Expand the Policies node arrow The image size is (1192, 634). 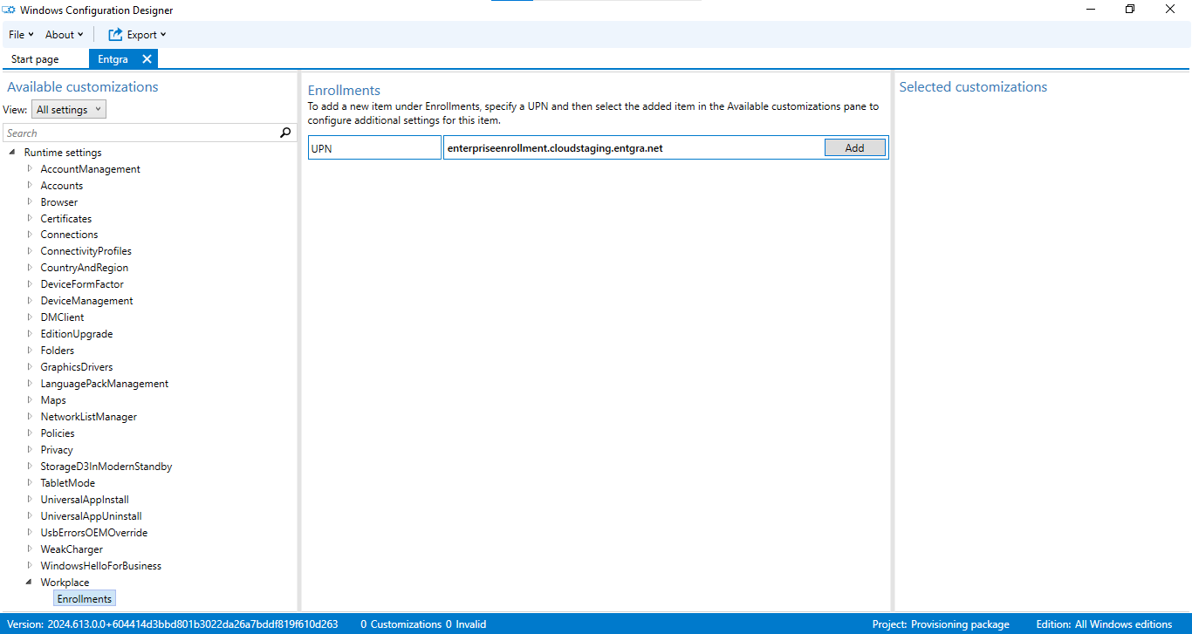click(30, 433)
